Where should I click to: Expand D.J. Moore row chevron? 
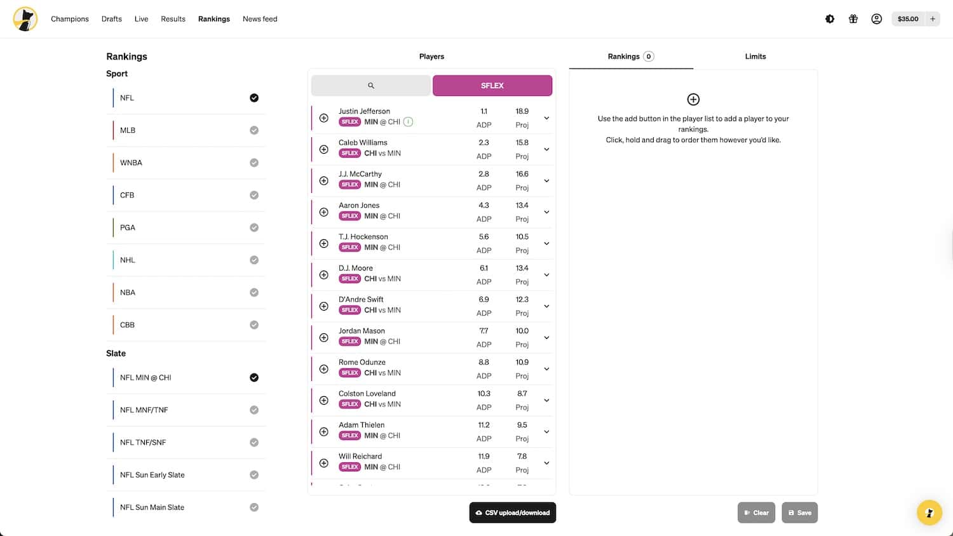click(546, 275)
